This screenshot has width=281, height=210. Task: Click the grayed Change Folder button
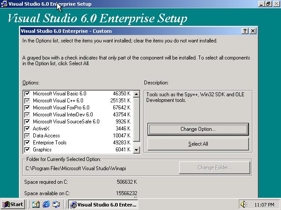pos(215,168)
